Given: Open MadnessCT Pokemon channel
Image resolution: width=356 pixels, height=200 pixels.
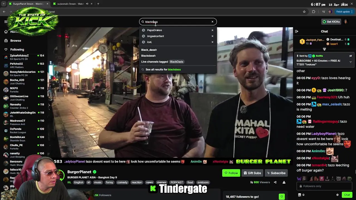Looking at the screenshot, I should point(24,122).
